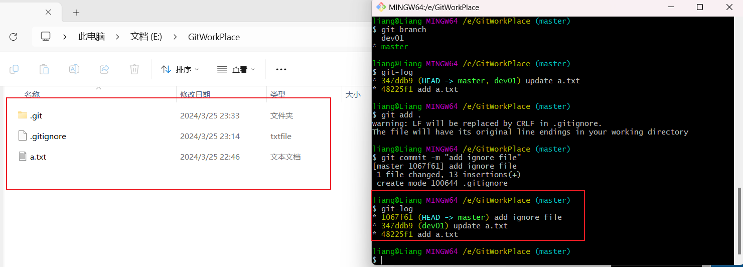The image size is (743, 267).
Task: Navigate to 此电脑 in breadcrumb
Action: tap(91, 37)
